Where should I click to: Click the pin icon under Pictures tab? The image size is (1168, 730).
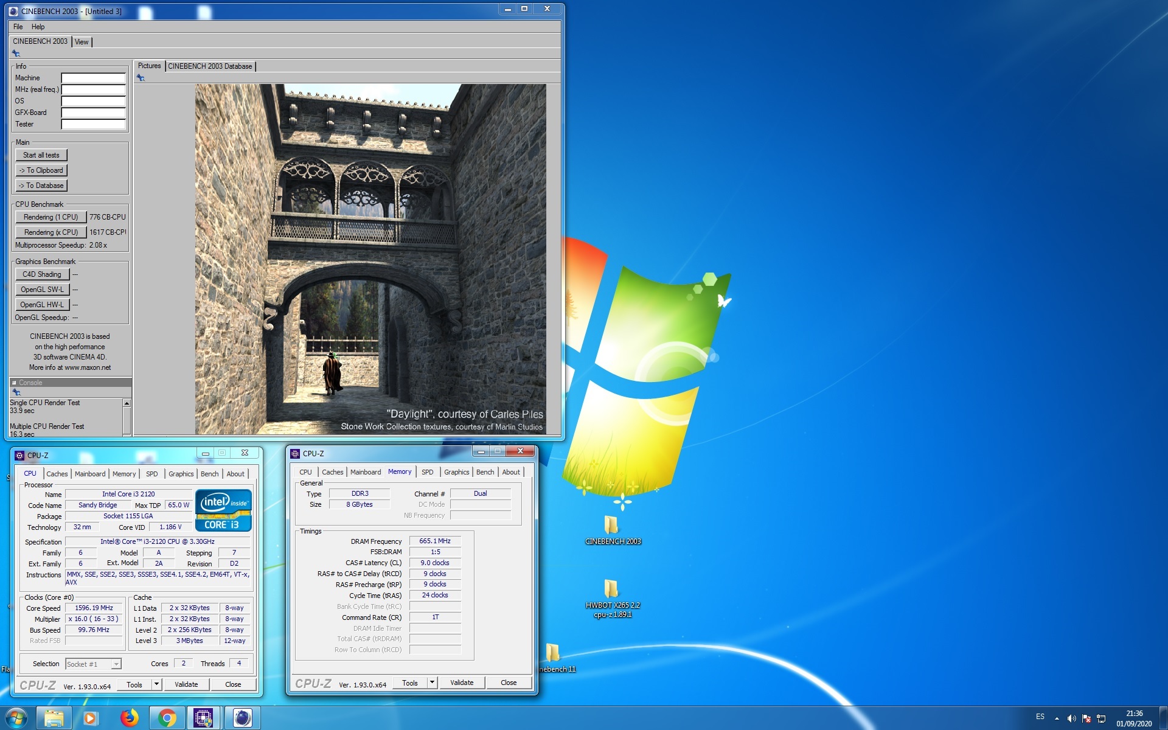coord(141,78)
